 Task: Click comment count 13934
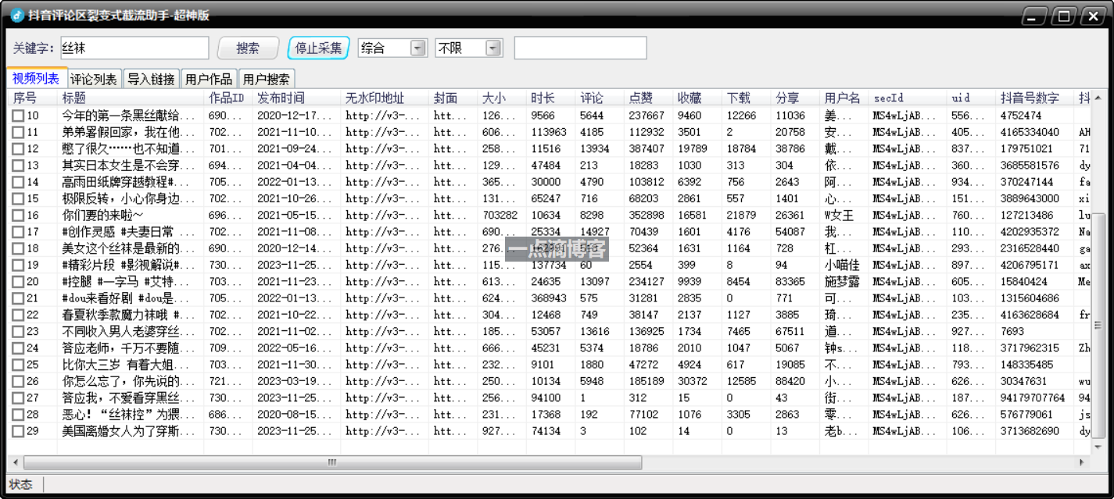coord(595,148)
